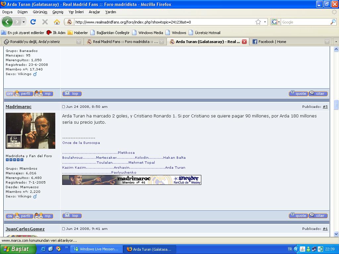Quote Madrimaroc's post with quote button
Screen dimensions: 339x254
[x=298, y=215]
